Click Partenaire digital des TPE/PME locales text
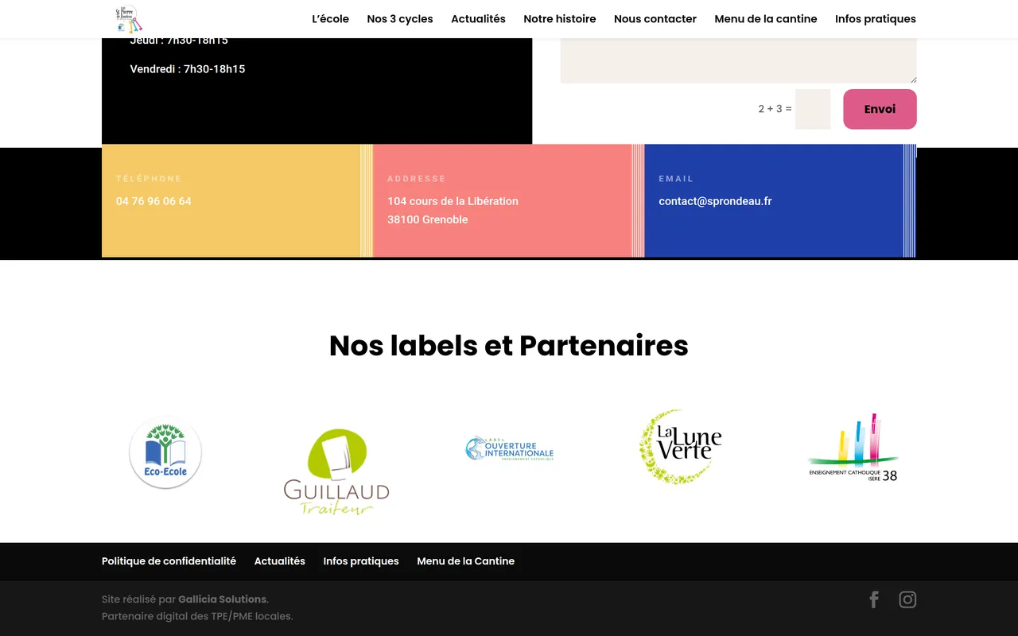This screenshot has height=636, width=1018. pyautogui.click(x=197, y=616)
